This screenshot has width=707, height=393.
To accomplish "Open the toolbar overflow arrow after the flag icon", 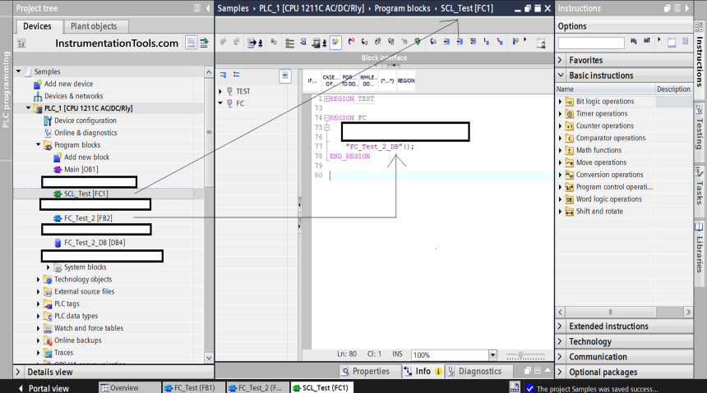I will click(525, 40).
